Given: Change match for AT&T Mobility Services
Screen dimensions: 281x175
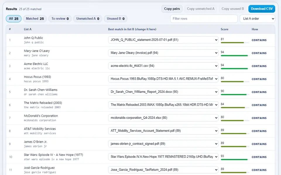Looking at the screenshot, I should point(163,131).
